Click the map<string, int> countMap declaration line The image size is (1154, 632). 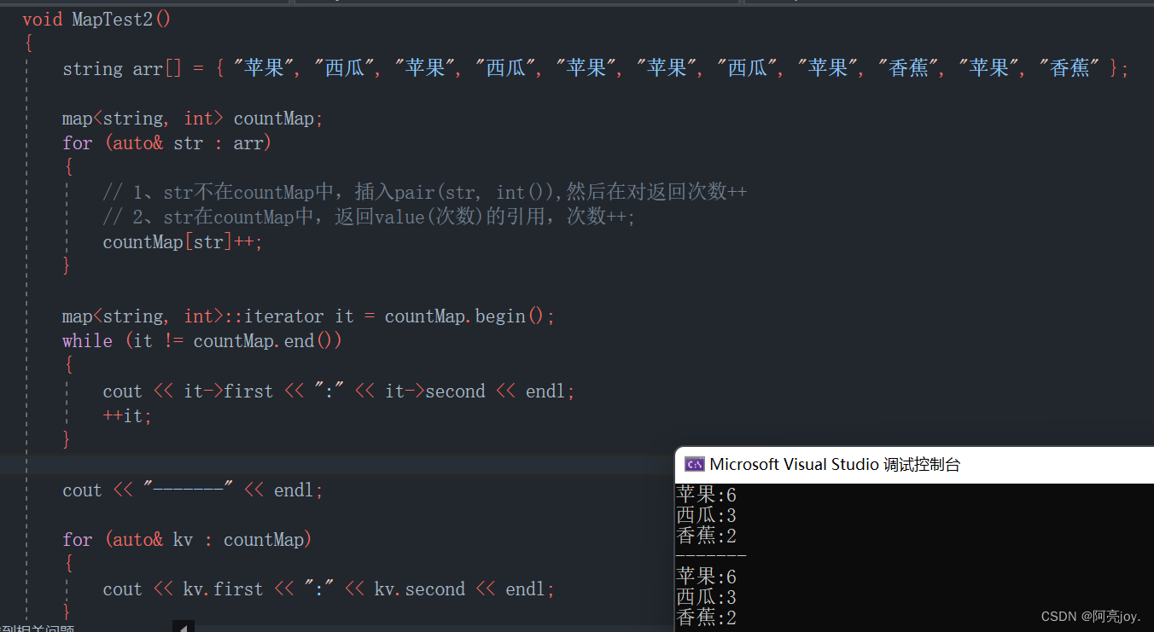[x=193, y=119]
